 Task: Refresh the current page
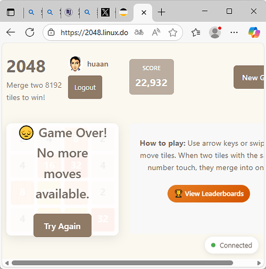pyautogui.click(x=30, y=32)
